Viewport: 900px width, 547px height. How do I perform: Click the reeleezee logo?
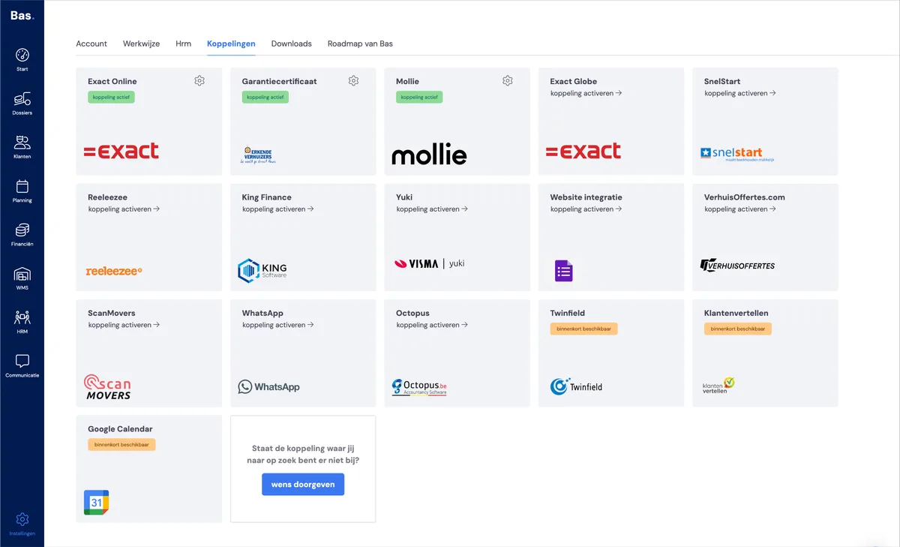click(x=114, y=271)
